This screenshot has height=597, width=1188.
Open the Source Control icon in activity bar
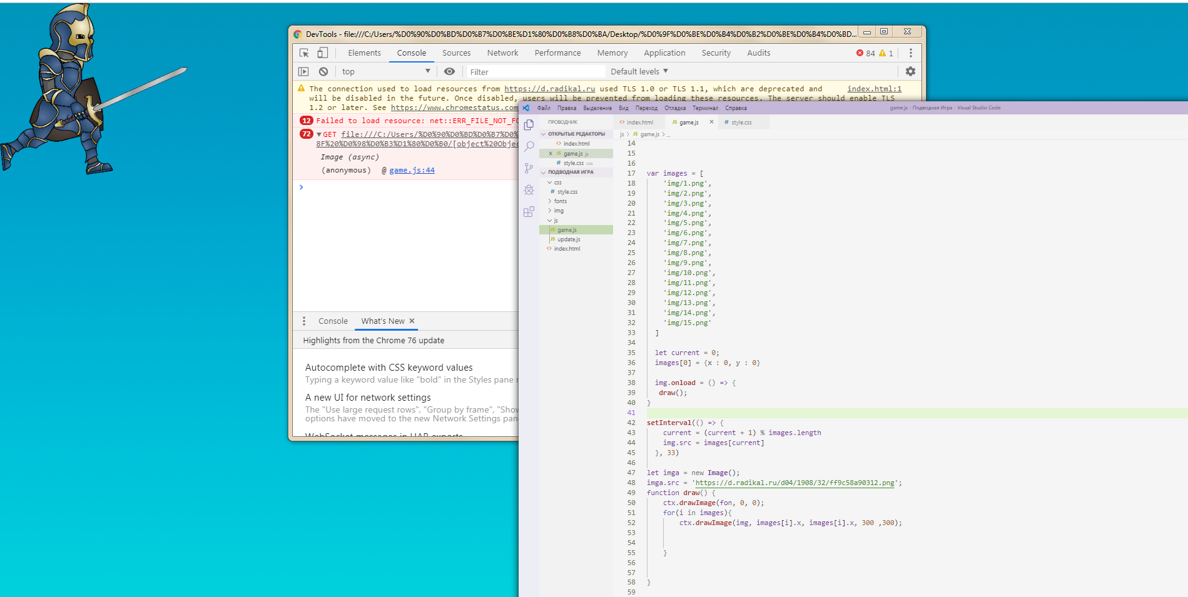tap(529, 168)
